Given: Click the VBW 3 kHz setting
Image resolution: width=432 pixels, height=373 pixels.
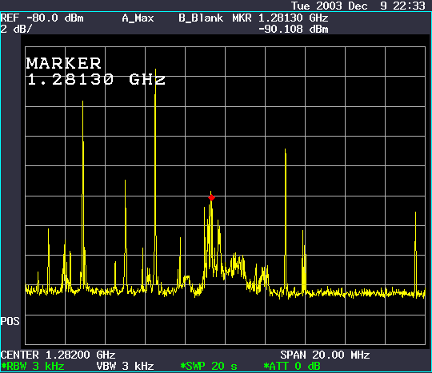Looking at the screenshot, I should pos(125,367).
